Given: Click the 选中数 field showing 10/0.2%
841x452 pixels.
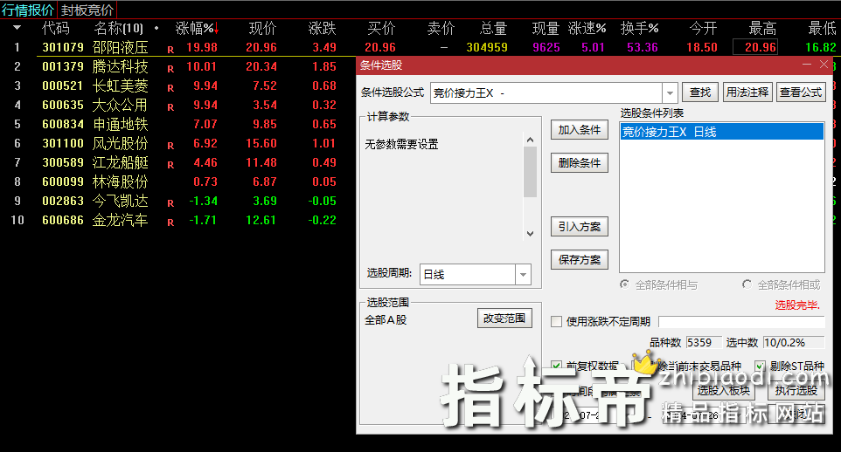Looking at the screenshot, I should click(x=793, y=342).
